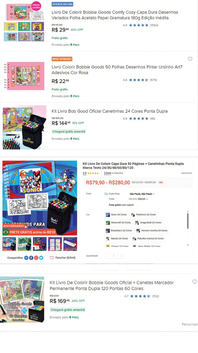Image resolution: width=198 pixels, height=353 pixels.
Task: Click the Favoritar heart icon
Action: (x=52, y=258)
